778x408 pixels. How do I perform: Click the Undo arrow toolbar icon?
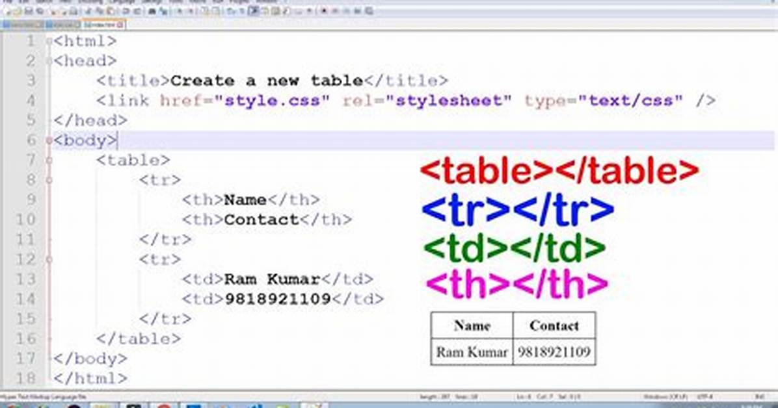[x=126, y=11]
